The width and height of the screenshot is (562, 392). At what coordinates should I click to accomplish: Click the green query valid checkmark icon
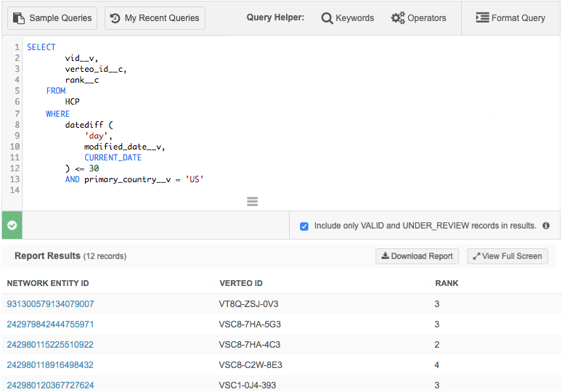(12, 225)
